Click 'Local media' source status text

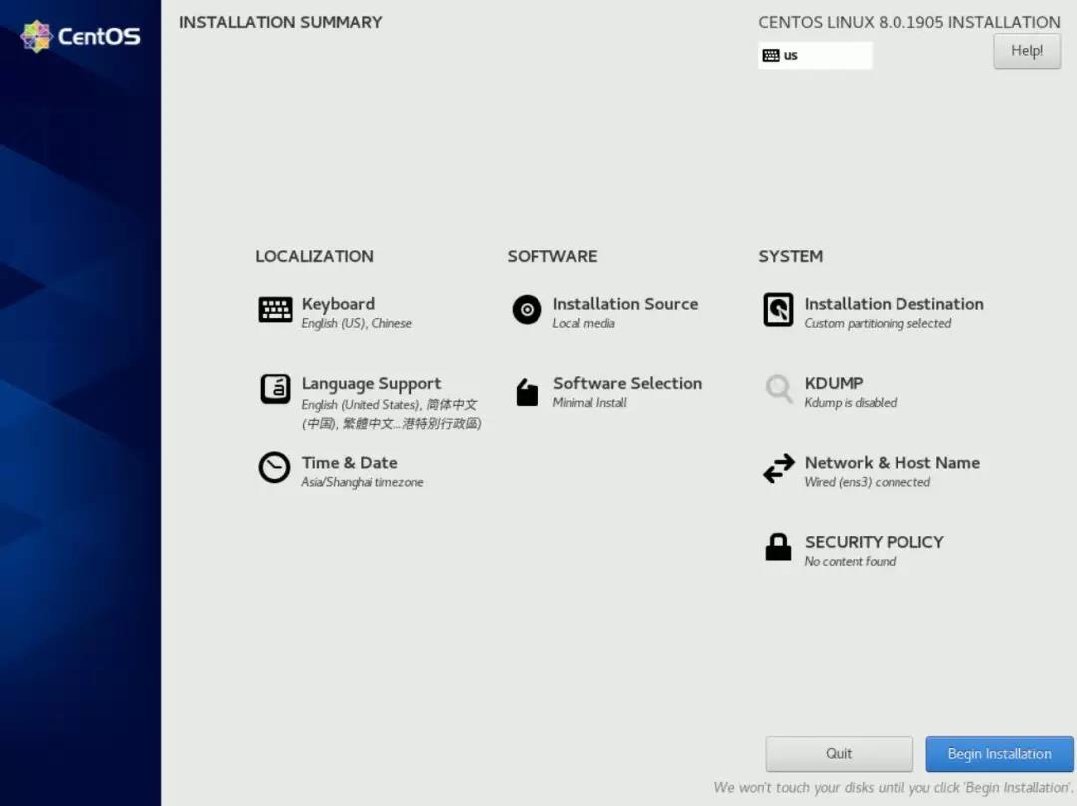pos(583,323)
